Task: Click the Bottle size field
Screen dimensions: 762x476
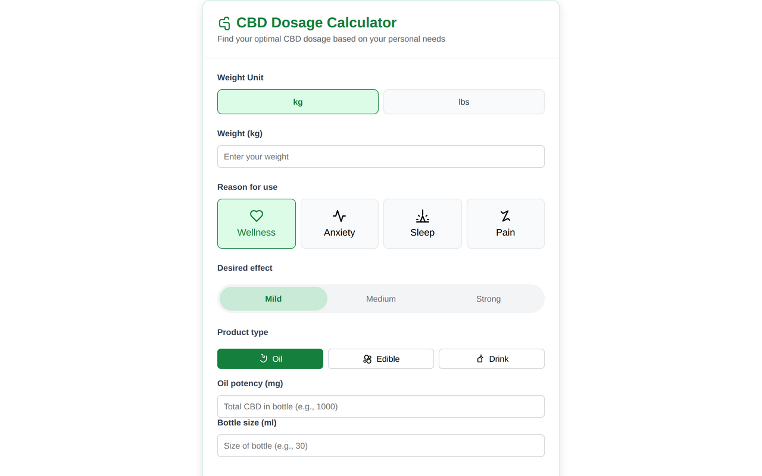Action: 381,445
